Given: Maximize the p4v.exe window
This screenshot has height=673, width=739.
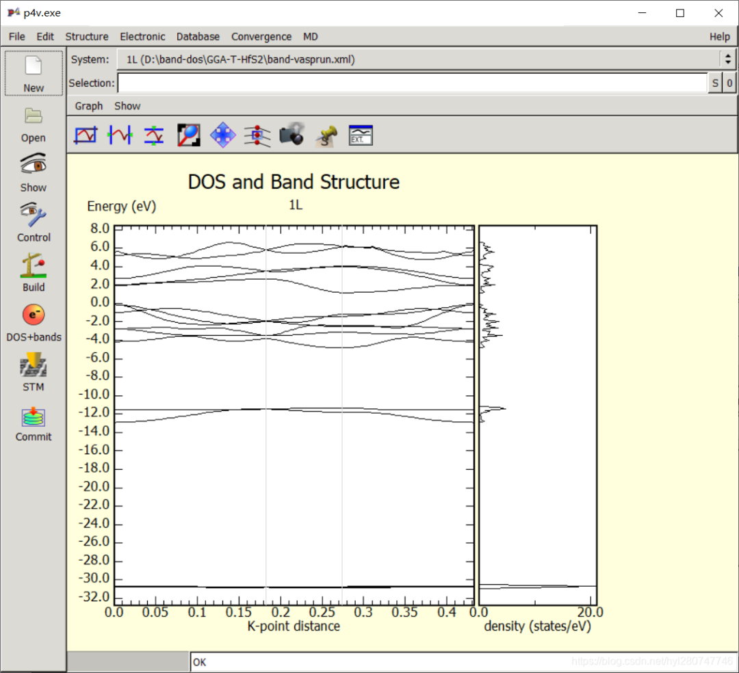Looking at the screenshot, I should point(680,13).
